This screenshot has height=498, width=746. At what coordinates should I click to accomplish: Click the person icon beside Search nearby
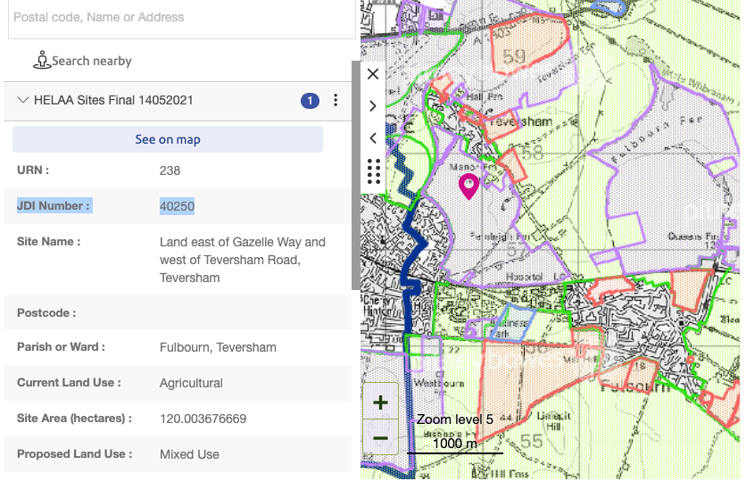pyautogui.click(x=41, y=61)
